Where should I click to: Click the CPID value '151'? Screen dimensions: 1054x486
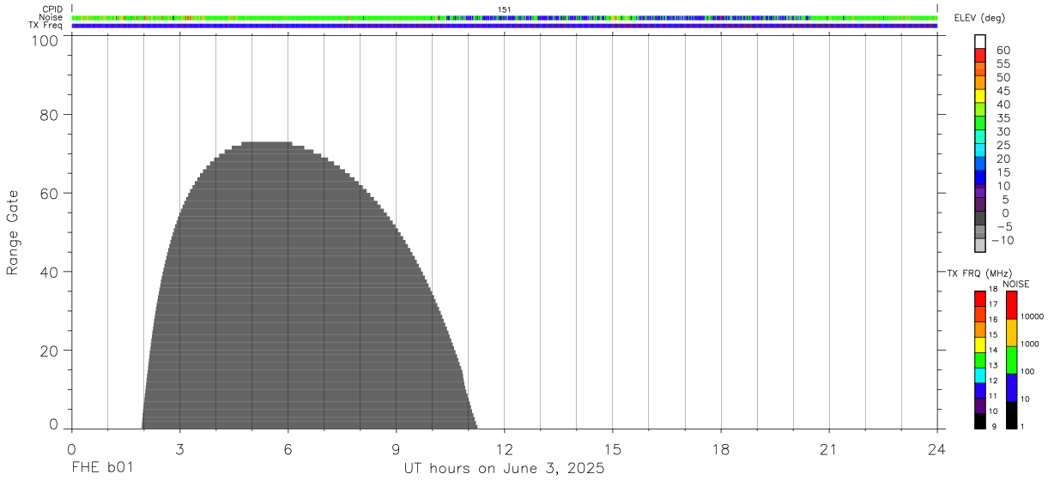505,9
